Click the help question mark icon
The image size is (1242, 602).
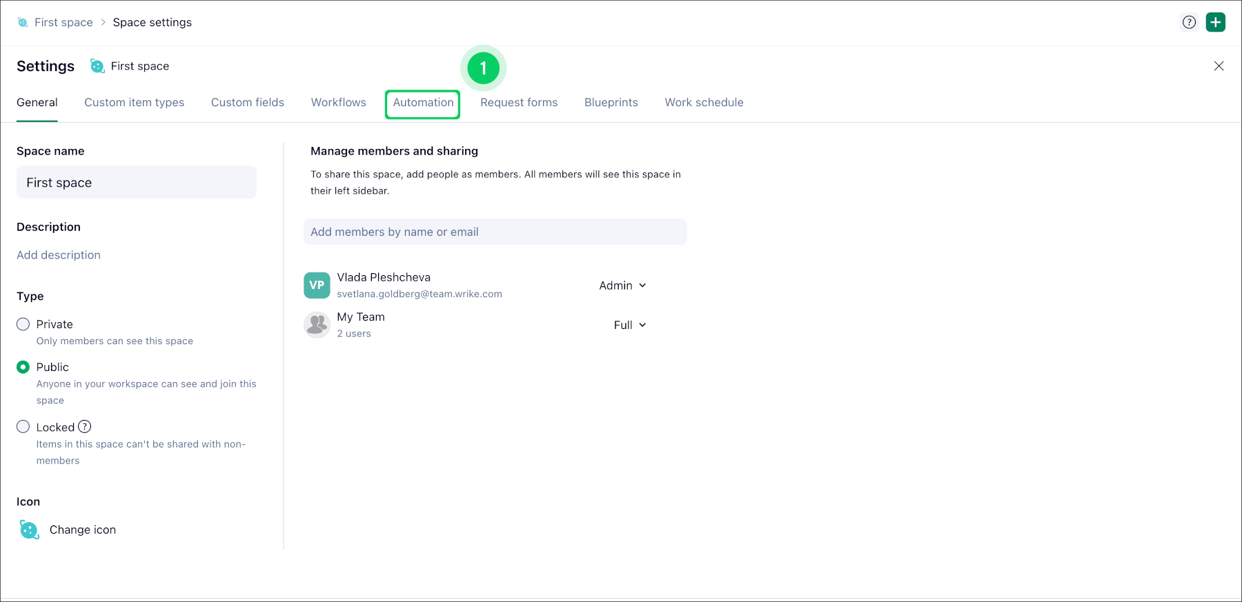tap(1189, 22)
